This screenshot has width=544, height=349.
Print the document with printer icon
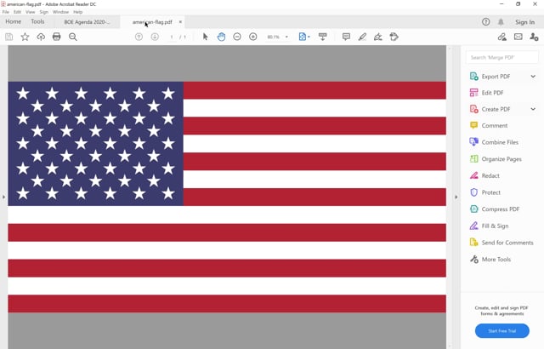pos(57,37)
